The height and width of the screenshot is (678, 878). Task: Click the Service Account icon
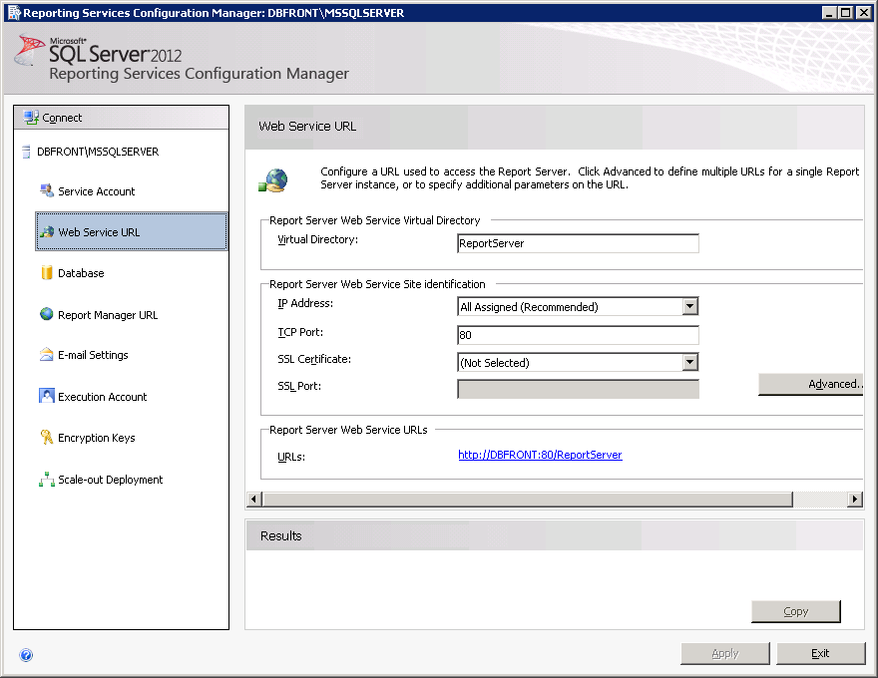47,190
